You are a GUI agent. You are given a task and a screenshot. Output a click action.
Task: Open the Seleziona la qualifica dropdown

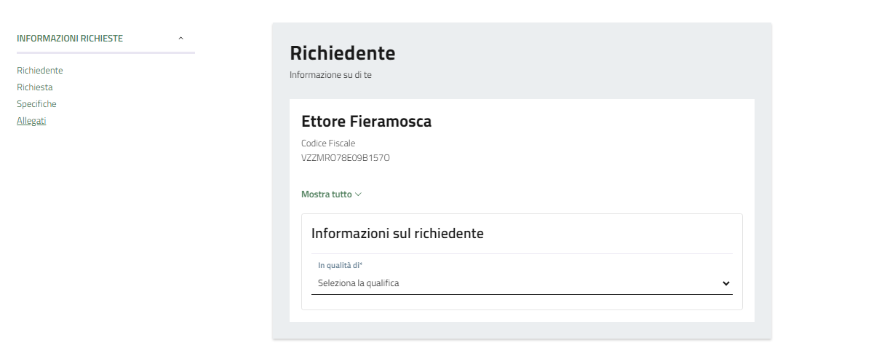(x=509, y=283)
